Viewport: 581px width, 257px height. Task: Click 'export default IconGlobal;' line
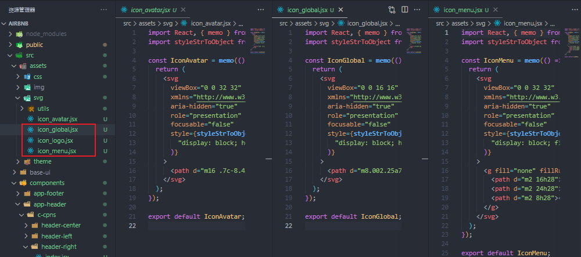tap(353, 217)
